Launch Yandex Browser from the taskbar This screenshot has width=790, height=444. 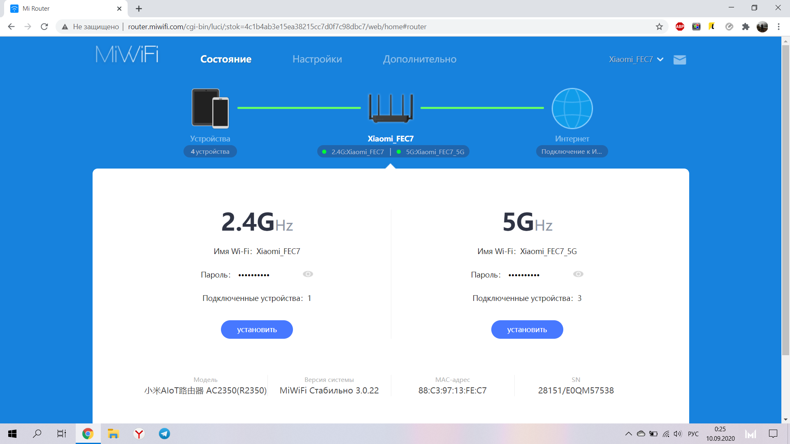[x=139, y=434]
